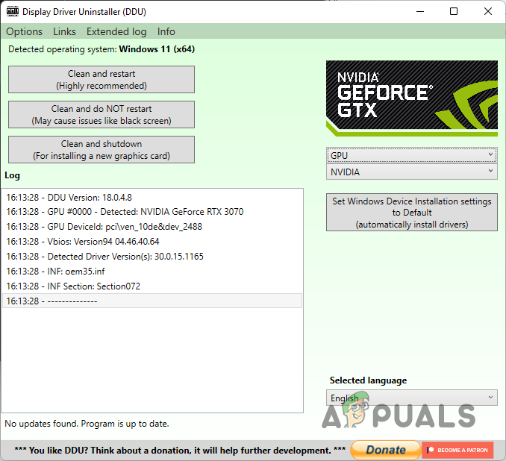Expand the GPU device type dropdown

pos(412,155)
